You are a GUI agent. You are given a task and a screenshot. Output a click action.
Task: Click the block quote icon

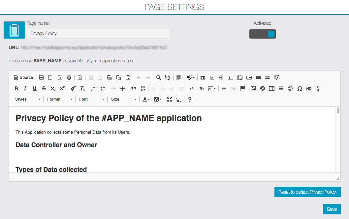tap(134, 88)
